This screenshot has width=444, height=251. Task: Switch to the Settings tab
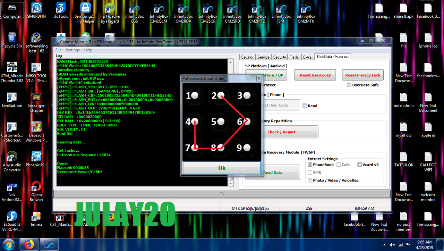pyautogui.click(x=248, y=57)
